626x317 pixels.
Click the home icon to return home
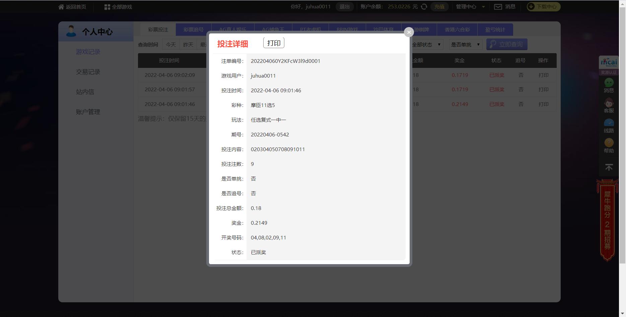pyautogui.click(x=61, y=7)
